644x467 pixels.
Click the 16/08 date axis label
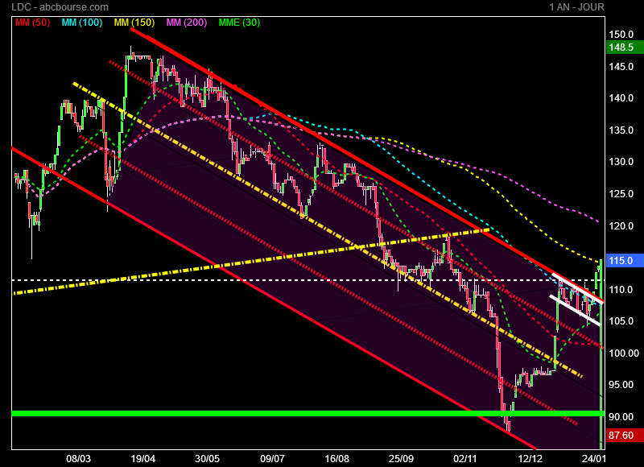336,459
